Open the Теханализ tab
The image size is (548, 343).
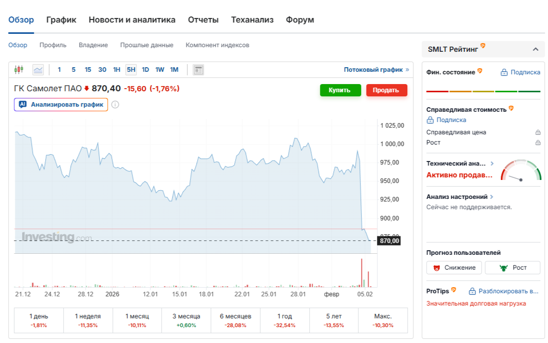coord(252,20)
